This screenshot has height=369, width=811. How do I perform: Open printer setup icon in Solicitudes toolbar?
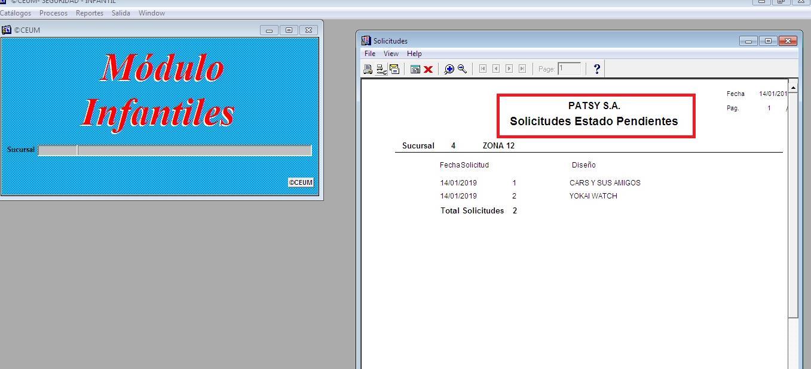point(381,69)
